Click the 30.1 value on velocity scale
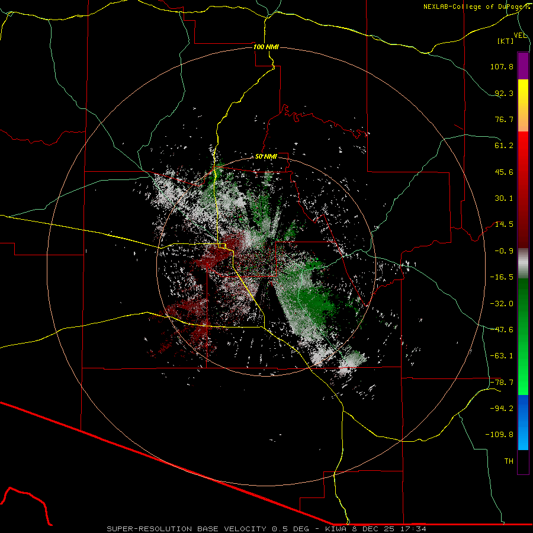Image resolution: width=533 pixels, height=533 pixels. pos(504,198)
